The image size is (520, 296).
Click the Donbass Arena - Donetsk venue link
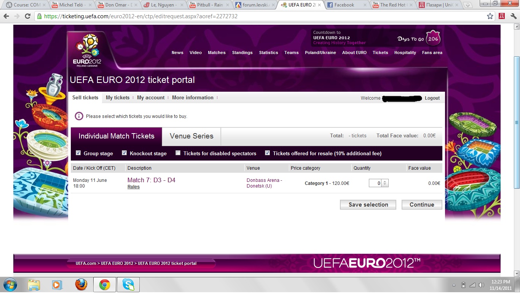click(265, 183)
